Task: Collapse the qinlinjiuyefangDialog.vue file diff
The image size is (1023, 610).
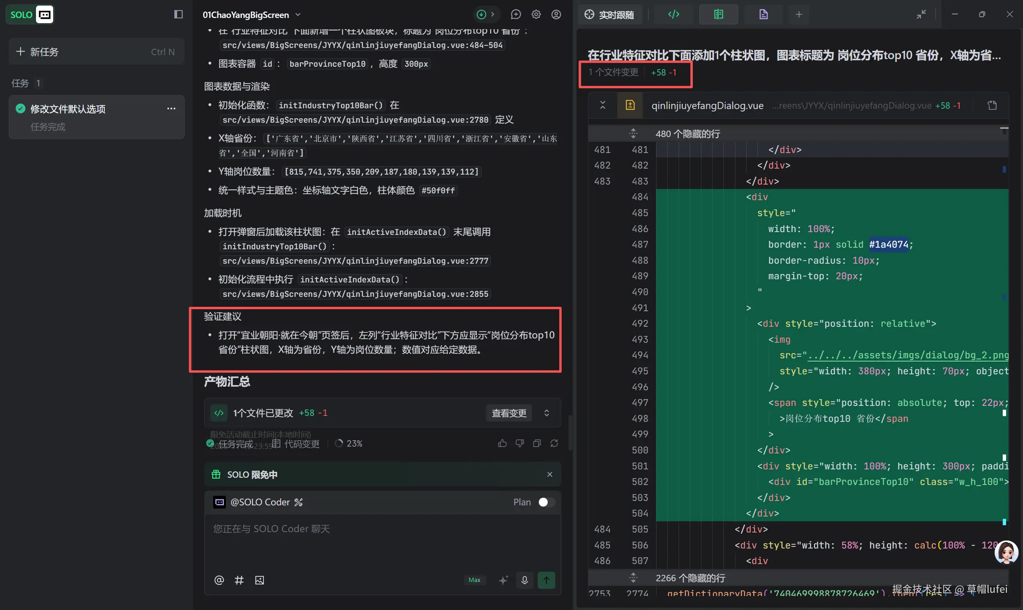Action: 602,105
